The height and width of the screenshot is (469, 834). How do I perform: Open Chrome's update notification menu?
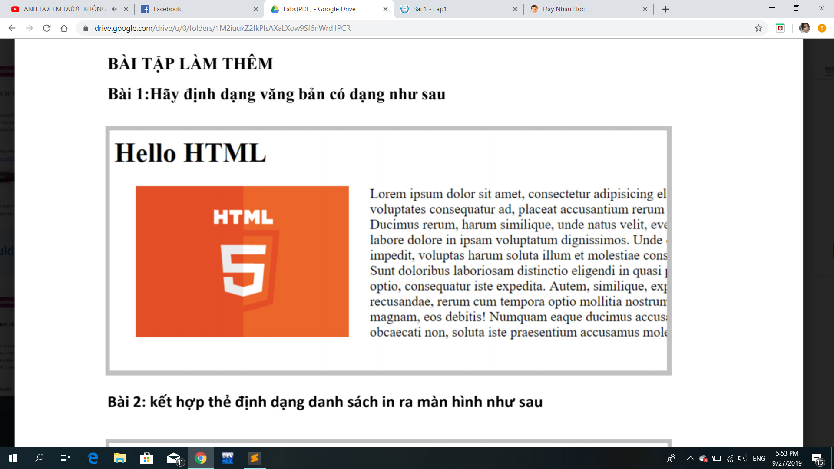[x=822, y=28]
